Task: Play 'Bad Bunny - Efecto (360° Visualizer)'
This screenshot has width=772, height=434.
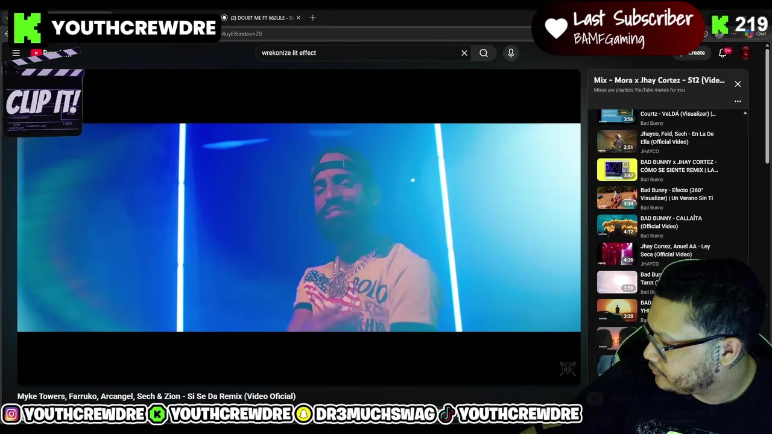Action: click(677, 194)
